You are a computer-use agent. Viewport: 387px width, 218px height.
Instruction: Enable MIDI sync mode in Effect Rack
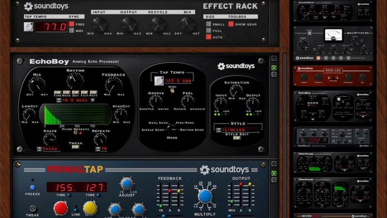tap(72, 31)
